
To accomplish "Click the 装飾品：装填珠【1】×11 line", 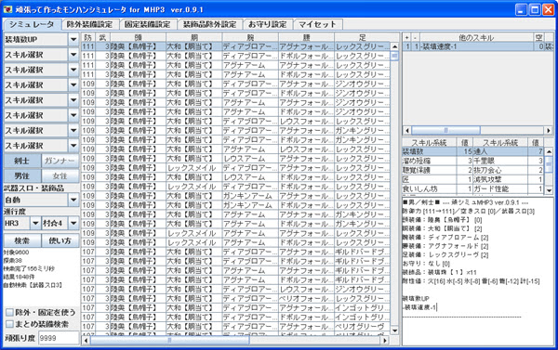I will click(440, 272).
